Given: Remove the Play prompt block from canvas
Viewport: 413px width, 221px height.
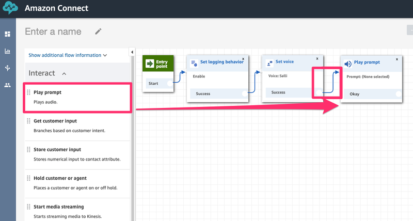Looking at the screenshot, I should (x=397, y=59).
